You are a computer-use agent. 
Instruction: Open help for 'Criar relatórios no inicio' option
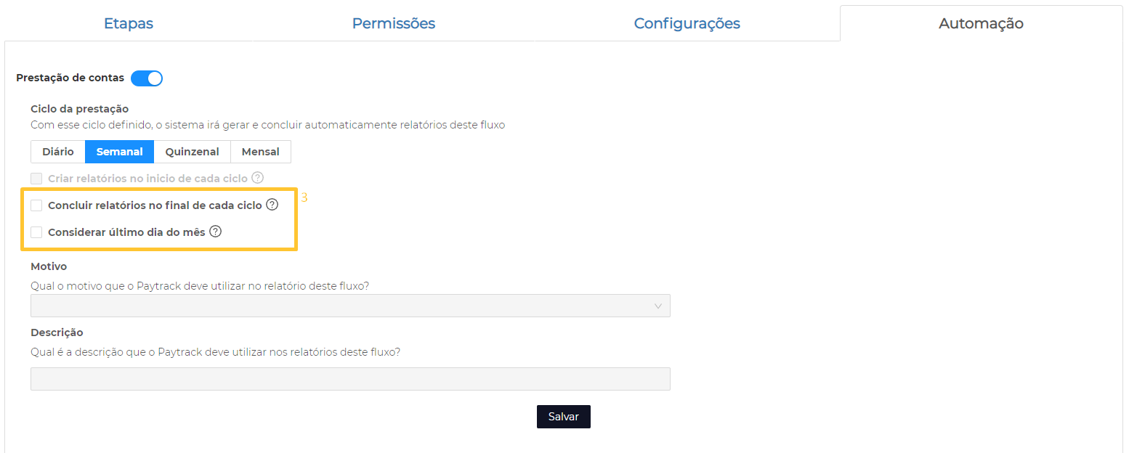pyautogui.click(x=257, y=178)
